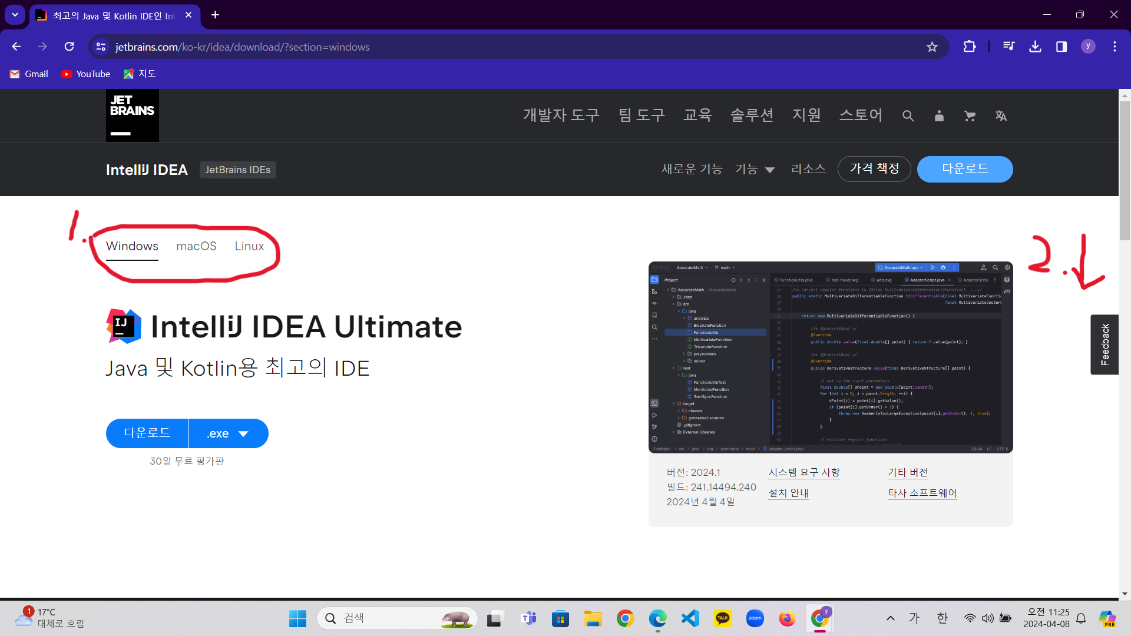1131x636 pixels.
Task: Toggle Chrome side panel icon
Action: pyautogui.click(x=1061, y=47)
